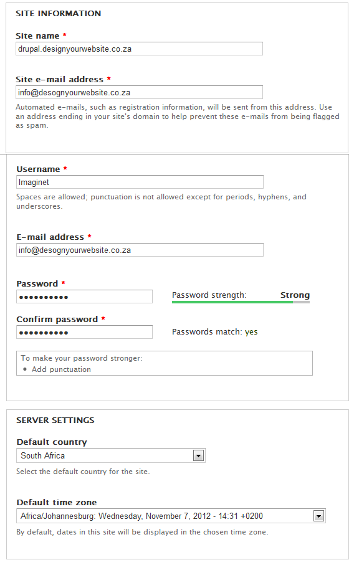Select the South Africa country combo box

pyautogui.click(x=111, y=455)
